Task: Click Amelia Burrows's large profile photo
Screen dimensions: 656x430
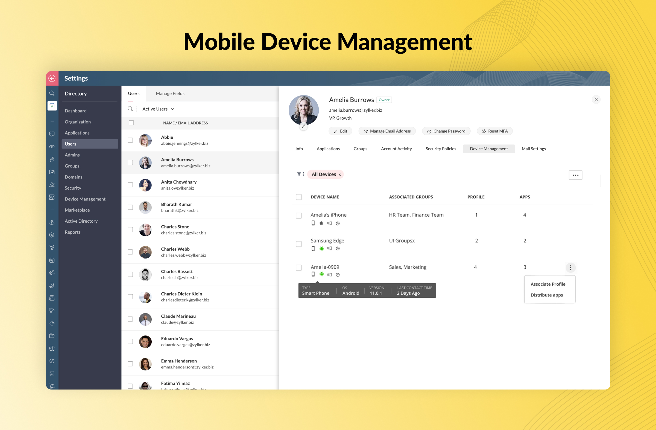Action: [x=303, y=110]
